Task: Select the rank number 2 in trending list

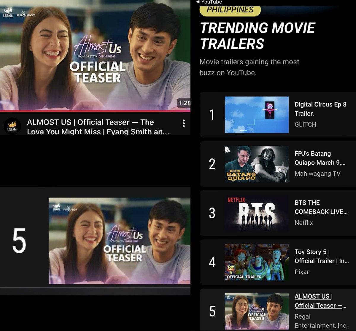Action: click(212, 164)
